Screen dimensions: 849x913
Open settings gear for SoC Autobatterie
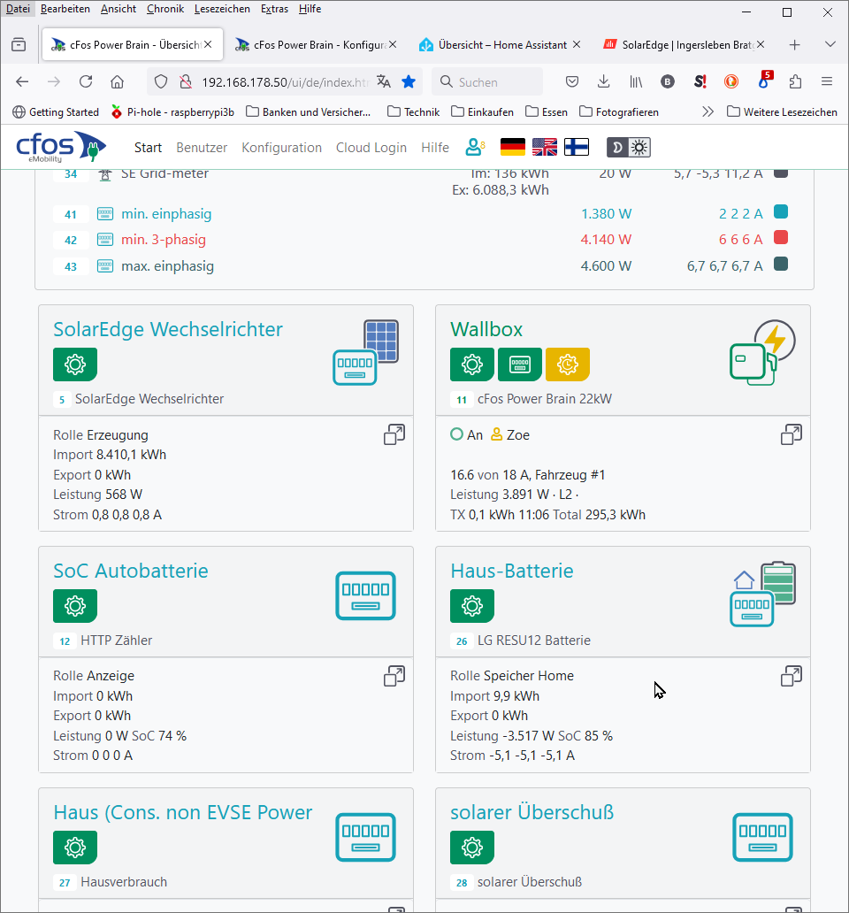(75, 606)
